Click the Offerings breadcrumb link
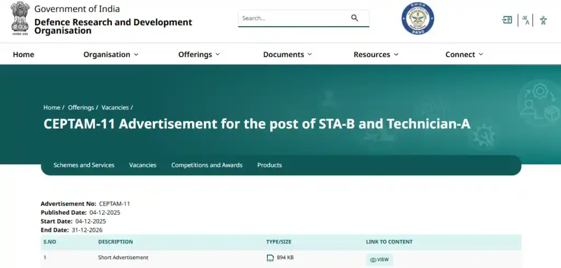 click(x=81, y=107)
